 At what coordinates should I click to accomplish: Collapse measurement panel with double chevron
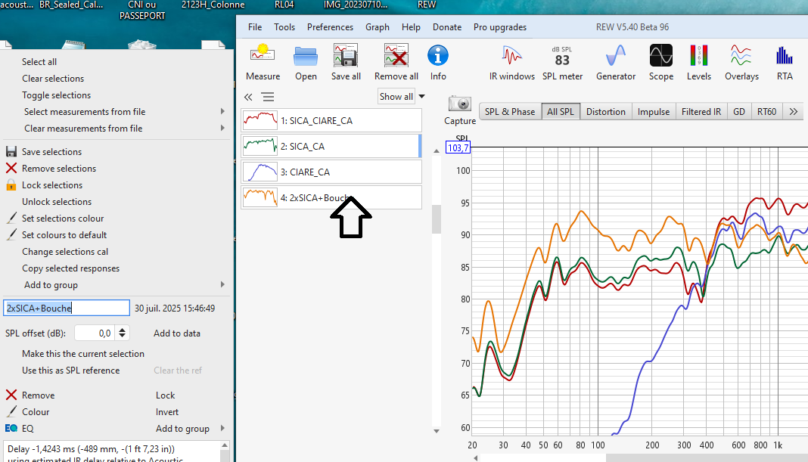tap(248, 97)
